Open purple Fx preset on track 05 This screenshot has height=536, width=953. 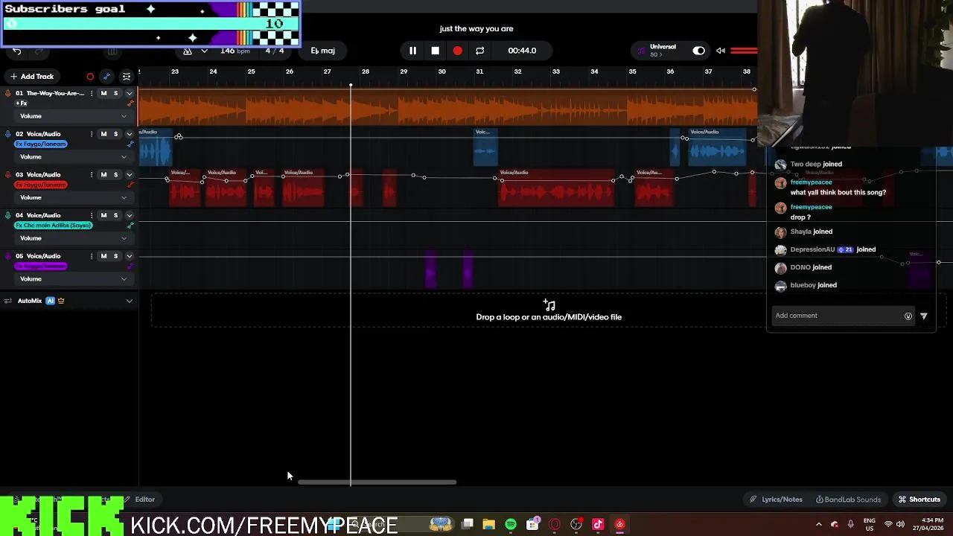point(41,266)
